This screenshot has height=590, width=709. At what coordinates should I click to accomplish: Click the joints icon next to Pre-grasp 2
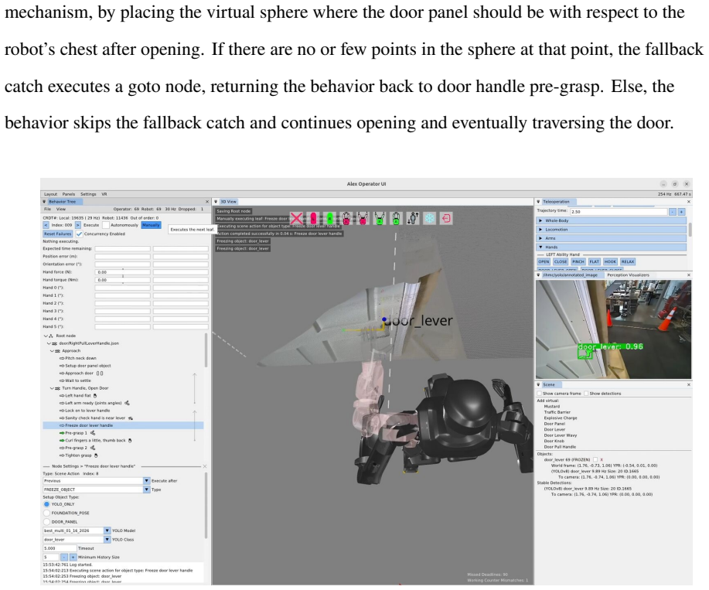tap(93, 448)
